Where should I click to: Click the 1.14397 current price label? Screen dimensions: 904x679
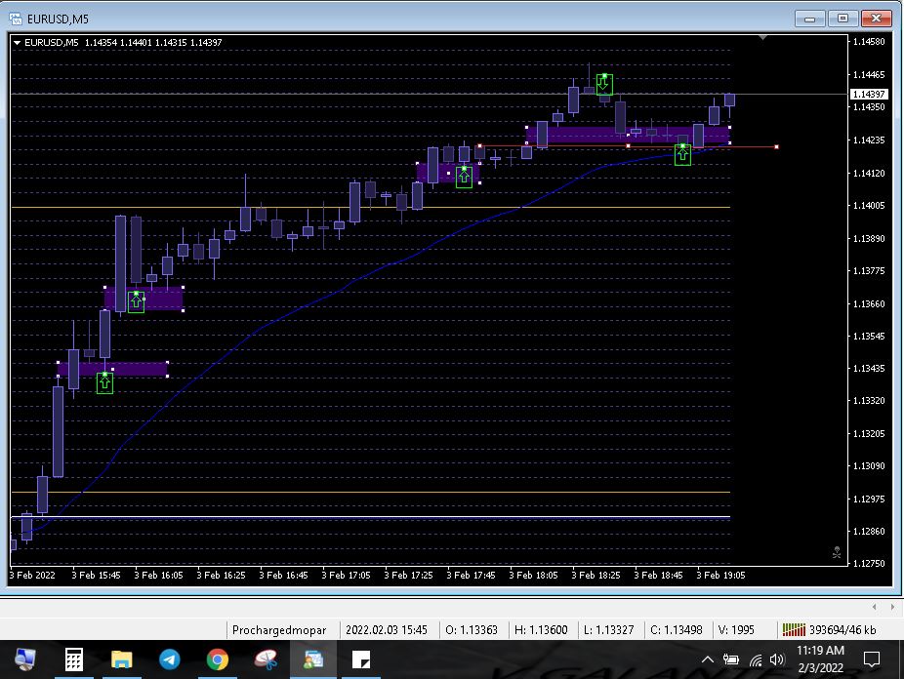pyautogui.click(x=868, y=94)
